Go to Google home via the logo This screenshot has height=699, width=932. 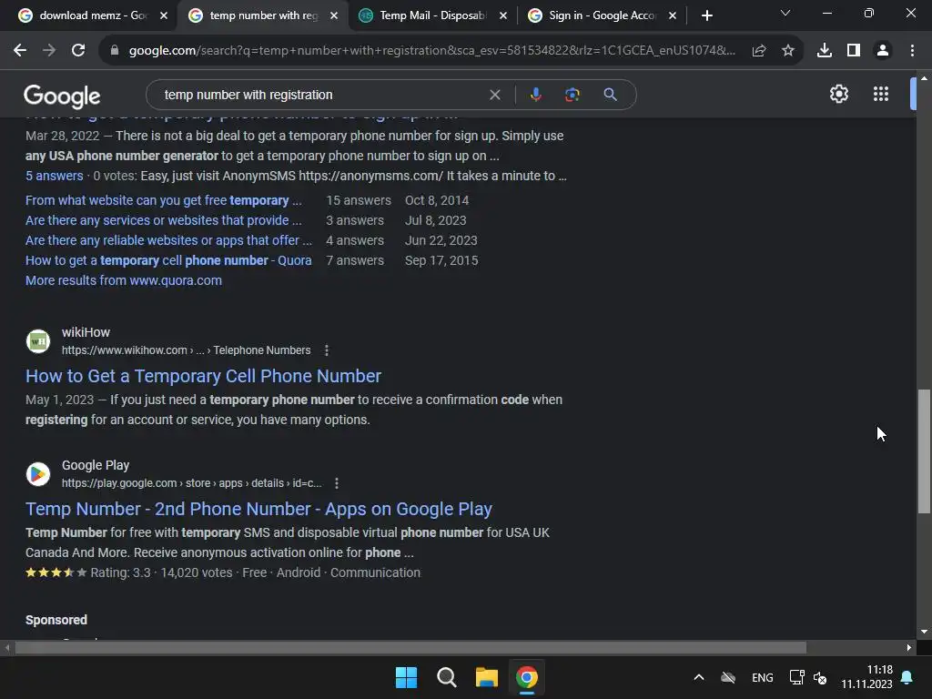coord(62,96)
